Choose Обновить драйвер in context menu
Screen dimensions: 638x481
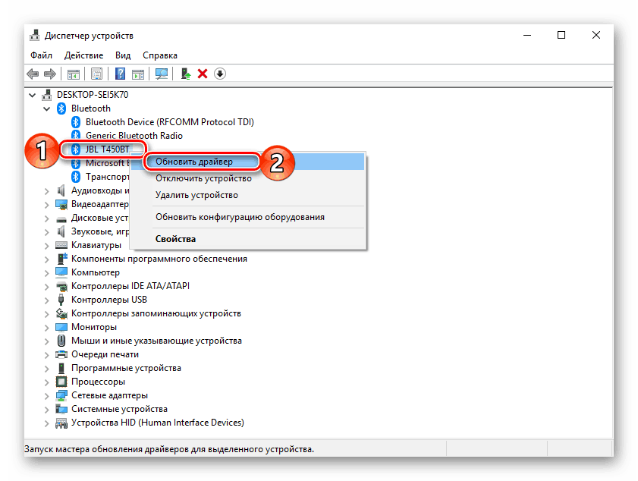pos(248,162)
